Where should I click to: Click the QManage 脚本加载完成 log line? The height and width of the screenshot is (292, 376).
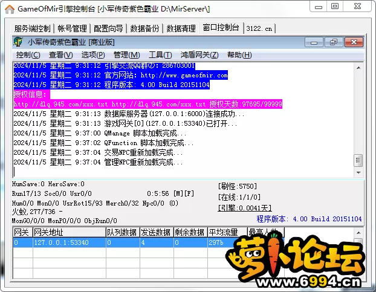tap(100, 133)
